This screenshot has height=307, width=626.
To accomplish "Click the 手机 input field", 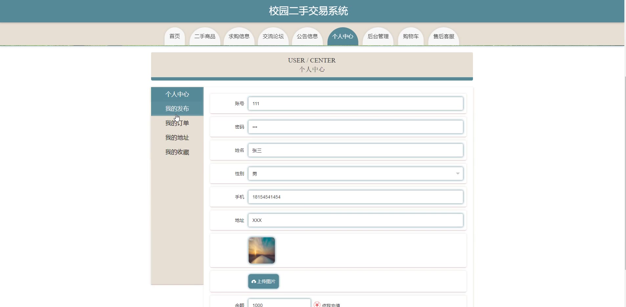I will [356, 197].
